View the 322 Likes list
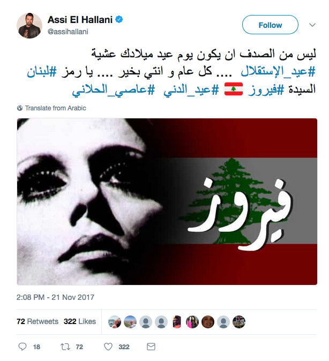Image resolution: width=329 pixels, height=361 pixels. pos(80,321)
